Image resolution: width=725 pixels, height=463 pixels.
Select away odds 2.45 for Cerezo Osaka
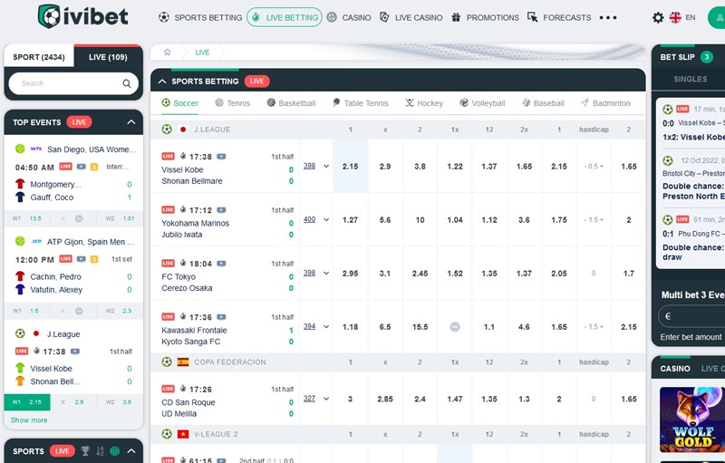(420, 274)
